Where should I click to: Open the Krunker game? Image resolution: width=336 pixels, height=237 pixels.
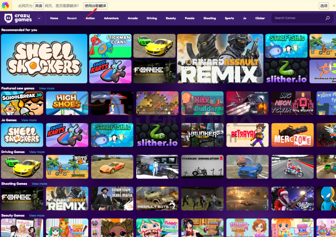(202, 135)
